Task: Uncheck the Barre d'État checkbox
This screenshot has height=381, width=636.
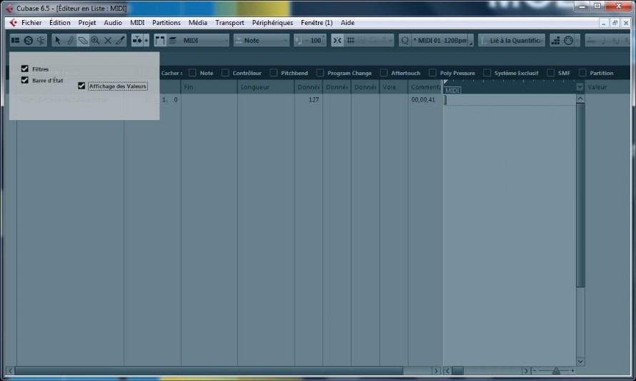Action: tap(25, 80)
